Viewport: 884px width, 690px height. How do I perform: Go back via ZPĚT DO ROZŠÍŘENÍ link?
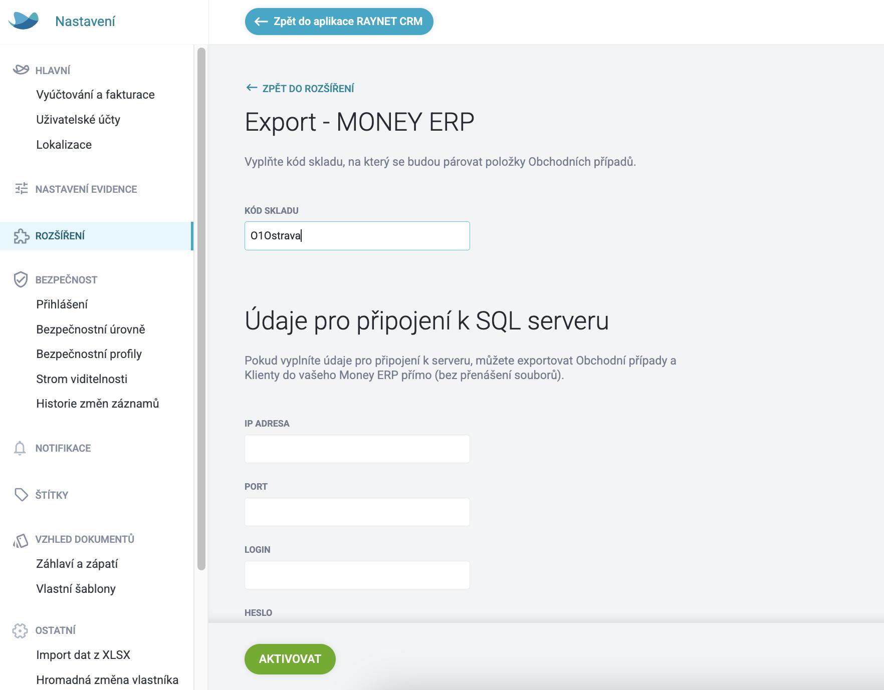[x=308, y=89]
